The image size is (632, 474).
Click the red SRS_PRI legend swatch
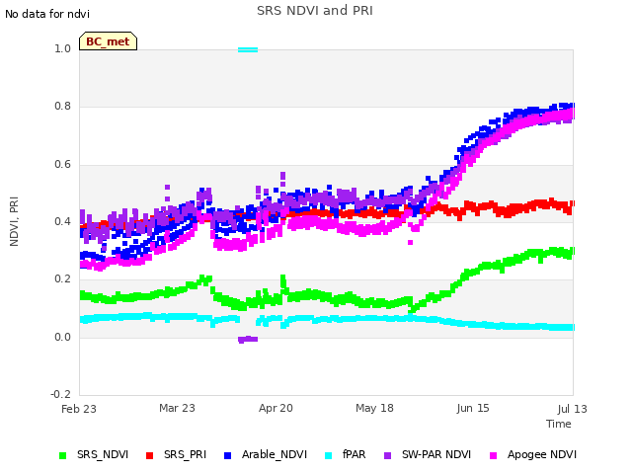pos(149,455)
